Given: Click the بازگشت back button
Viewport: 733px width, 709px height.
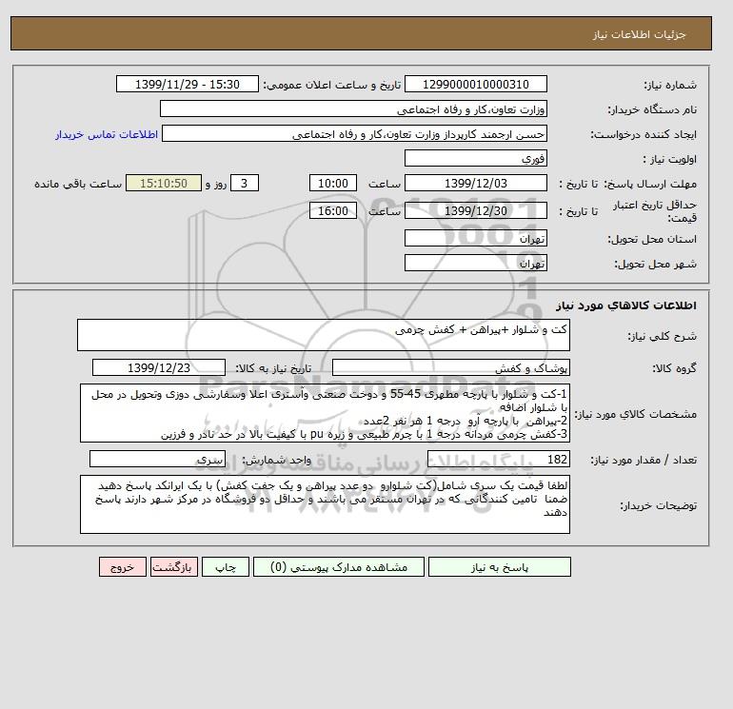Looking at the screenshot, I should click(174, 567).
